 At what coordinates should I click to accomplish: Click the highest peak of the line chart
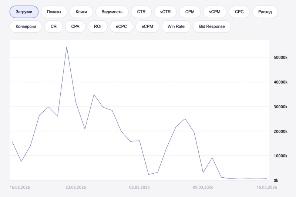point(67,47)
